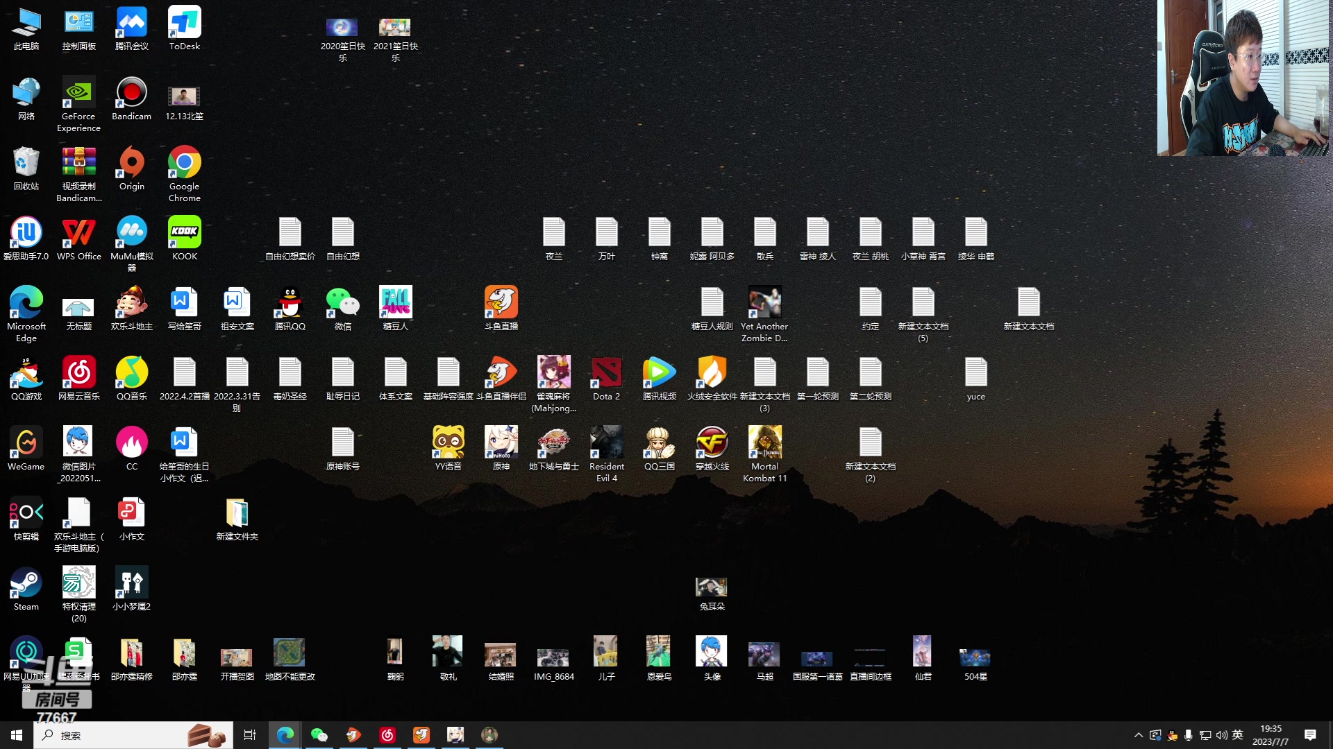Open the 原神账号 text file

click(343, 449)
